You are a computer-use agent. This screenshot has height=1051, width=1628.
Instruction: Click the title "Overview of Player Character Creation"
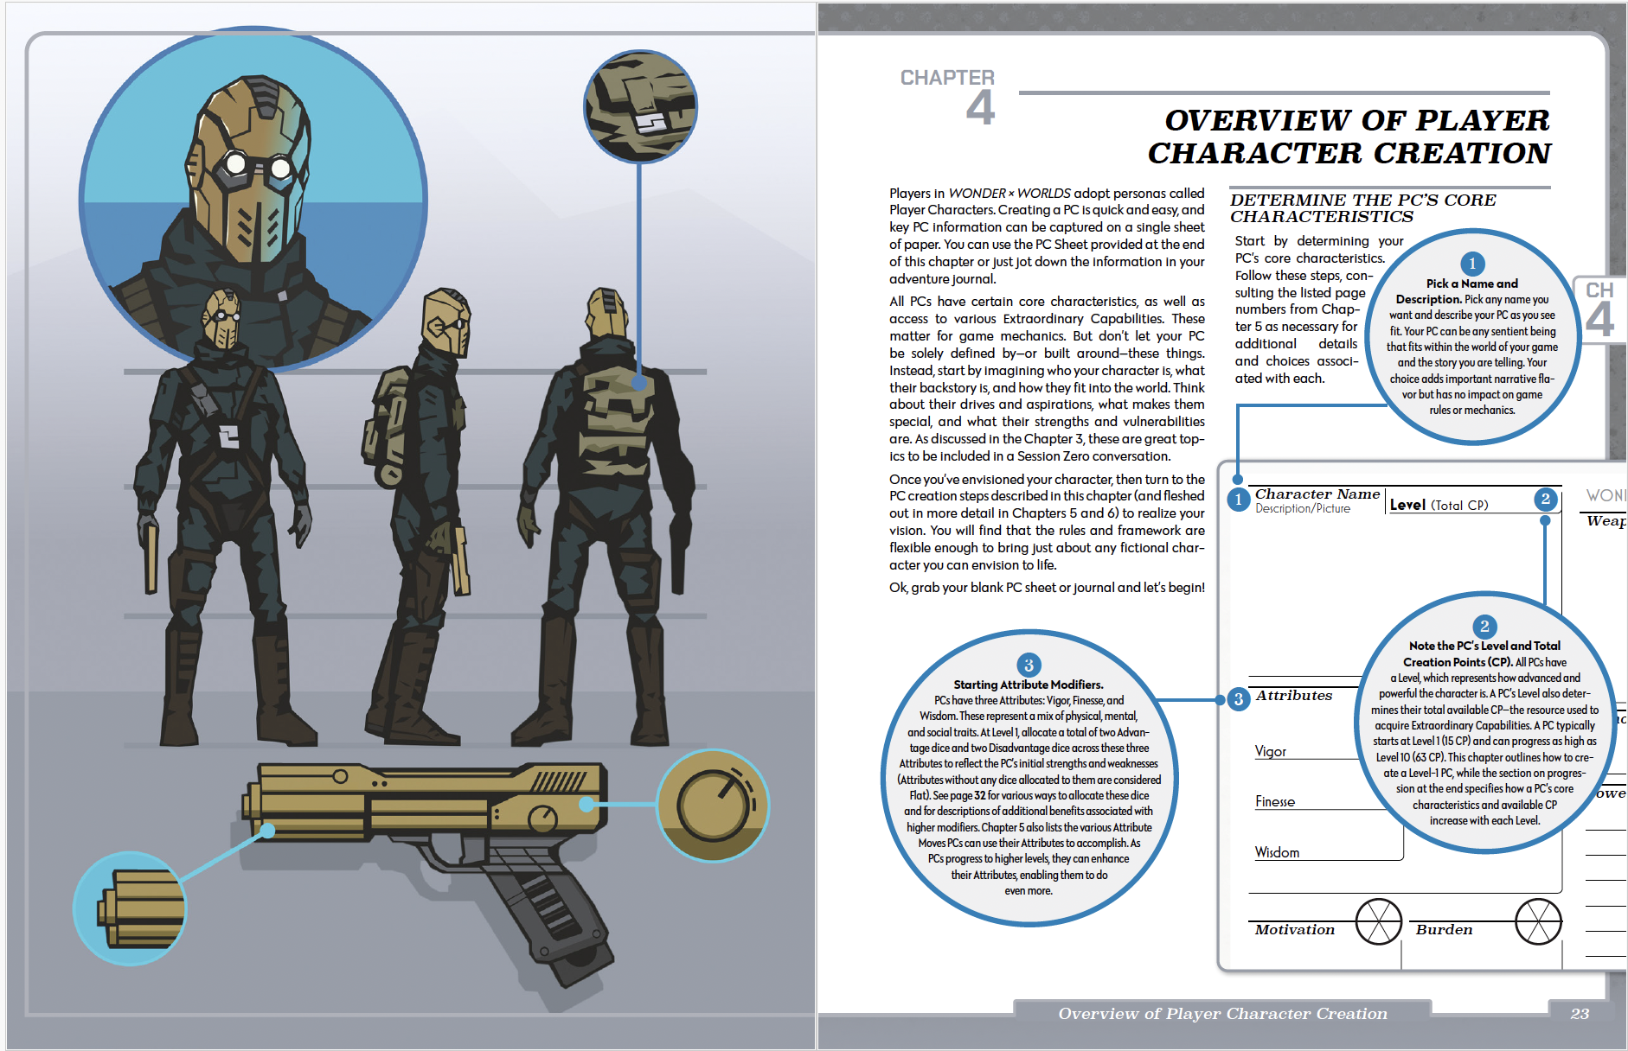[1349, 137]
